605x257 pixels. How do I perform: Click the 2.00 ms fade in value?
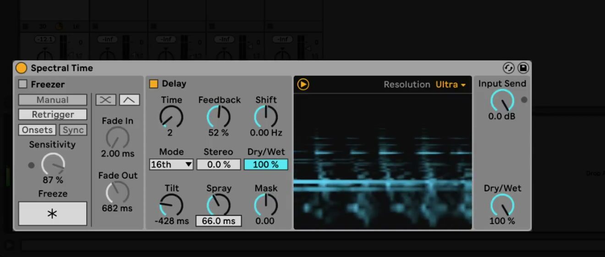117,154
